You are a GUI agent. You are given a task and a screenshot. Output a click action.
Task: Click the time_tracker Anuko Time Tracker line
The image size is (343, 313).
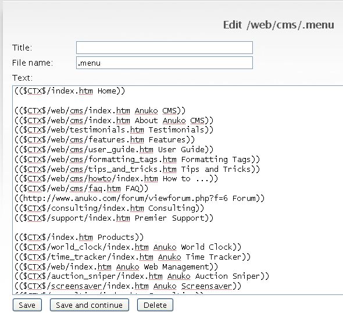133,257
